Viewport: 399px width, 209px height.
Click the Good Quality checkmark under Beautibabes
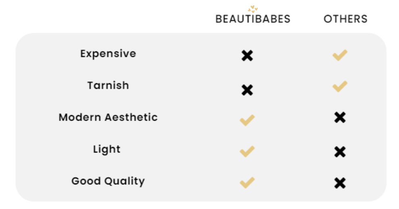[x=247, y=183]
